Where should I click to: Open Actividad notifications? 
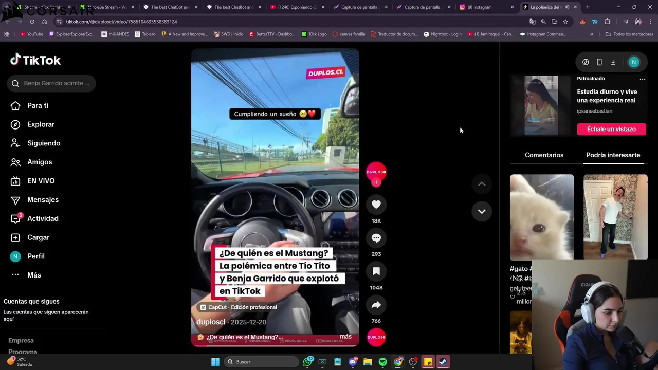point(43,218)
